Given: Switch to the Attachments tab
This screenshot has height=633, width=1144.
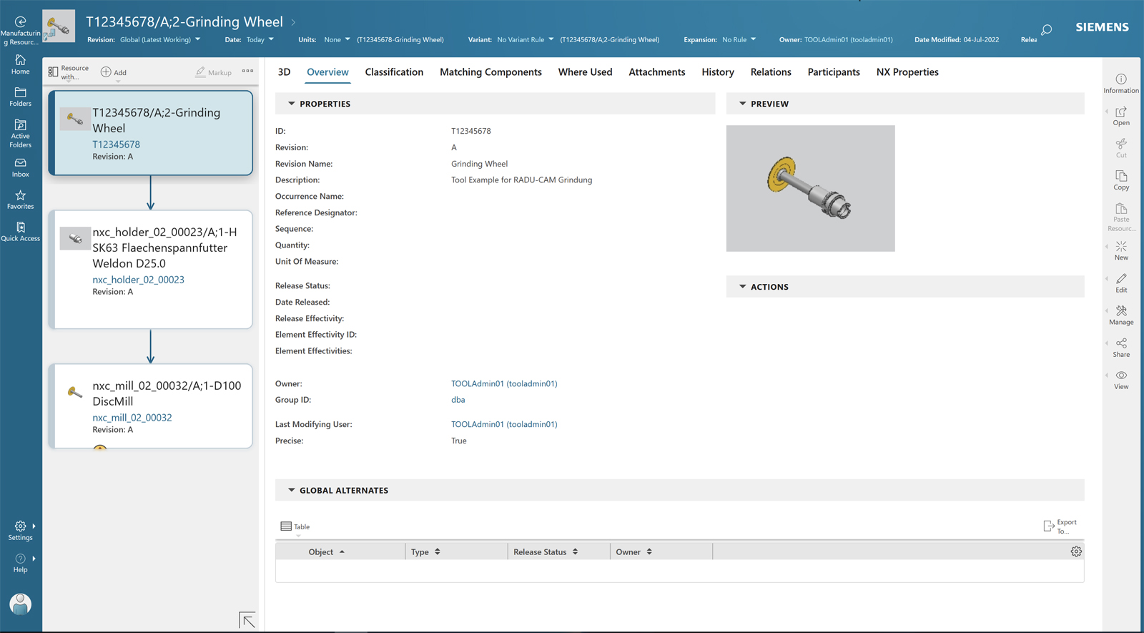Looking at the screenshot, I should click(x=656, y=72).
